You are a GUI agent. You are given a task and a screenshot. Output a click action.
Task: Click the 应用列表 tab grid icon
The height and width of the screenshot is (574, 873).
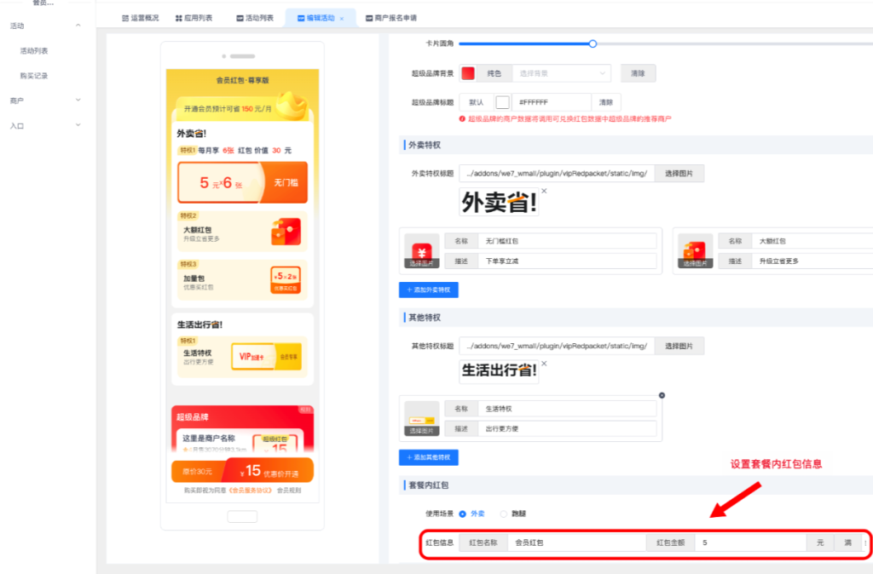click(x=178, y=18)
